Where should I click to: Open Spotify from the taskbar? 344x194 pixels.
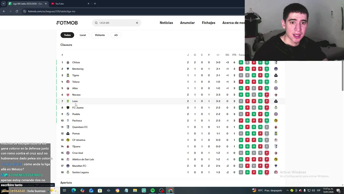point(153,190)
